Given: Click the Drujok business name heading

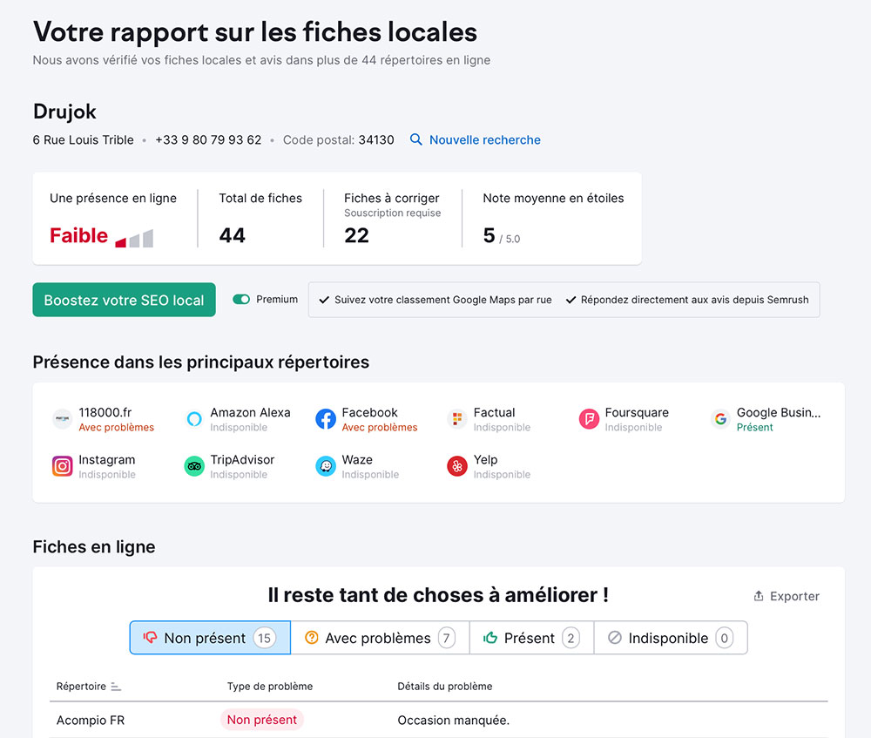Looking at the screenshot, I should 64,112.
